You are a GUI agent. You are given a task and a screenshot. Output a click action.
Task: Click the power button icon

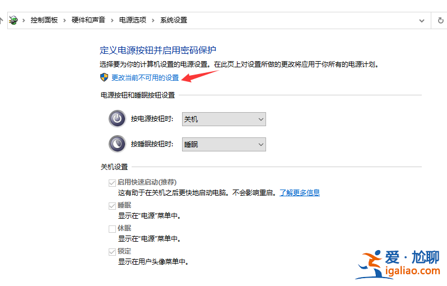(x=117, y=118)
